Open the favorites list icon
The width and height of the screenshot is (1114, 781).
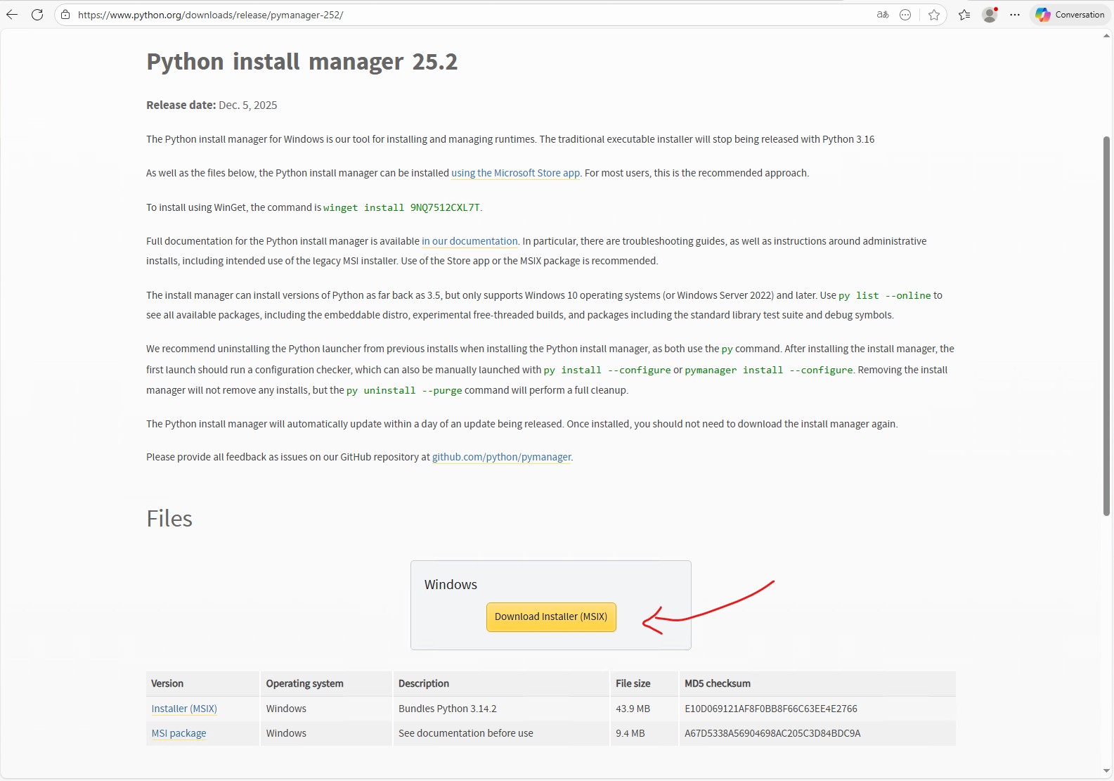point(964,15)
